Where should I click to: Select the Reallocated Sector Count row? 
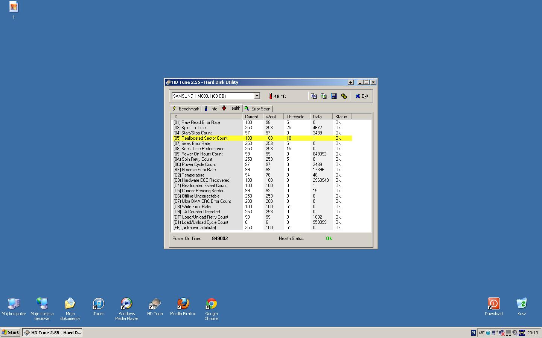262,138
